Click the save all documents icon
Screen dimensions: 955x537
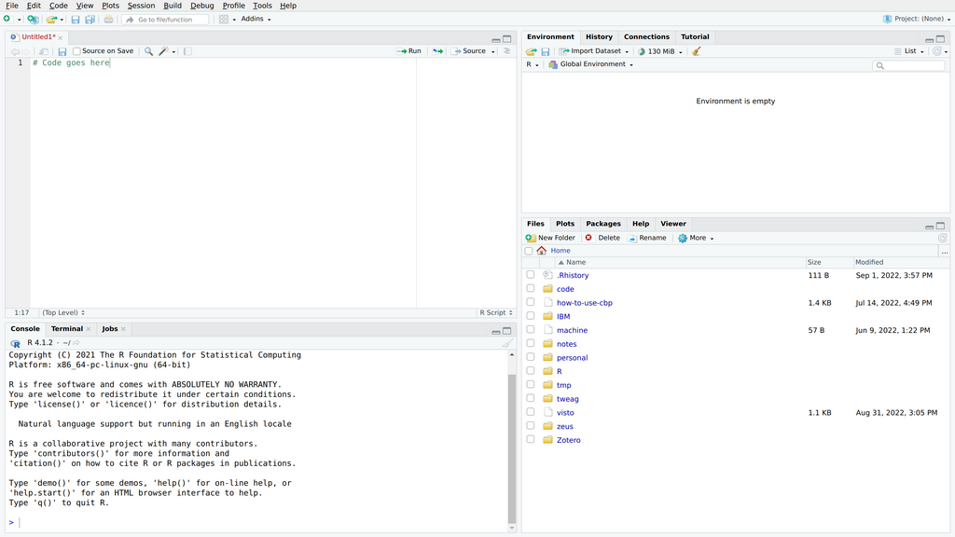[x=90, y=19]
